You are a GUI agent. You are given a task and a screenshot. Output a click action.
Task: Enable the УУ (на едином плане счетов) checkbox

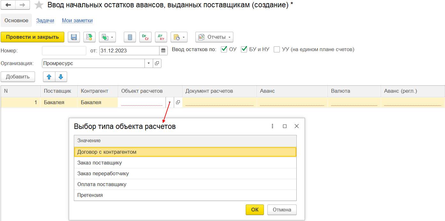[x=277, y=49]
